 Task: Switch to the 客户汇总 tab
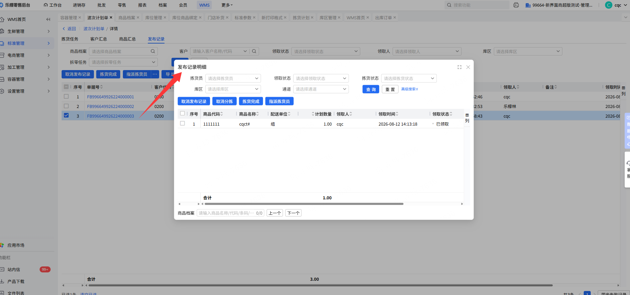[x=99, y=39]
